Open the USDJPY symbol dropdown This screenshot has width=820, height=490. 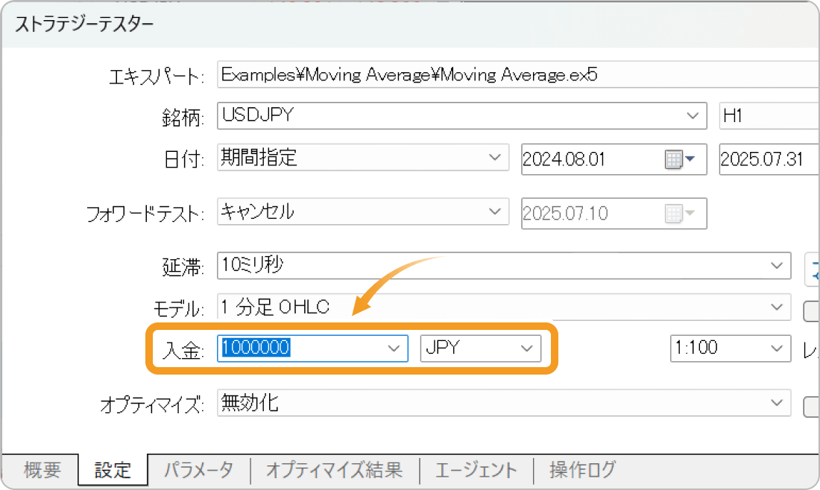[693, 115]
